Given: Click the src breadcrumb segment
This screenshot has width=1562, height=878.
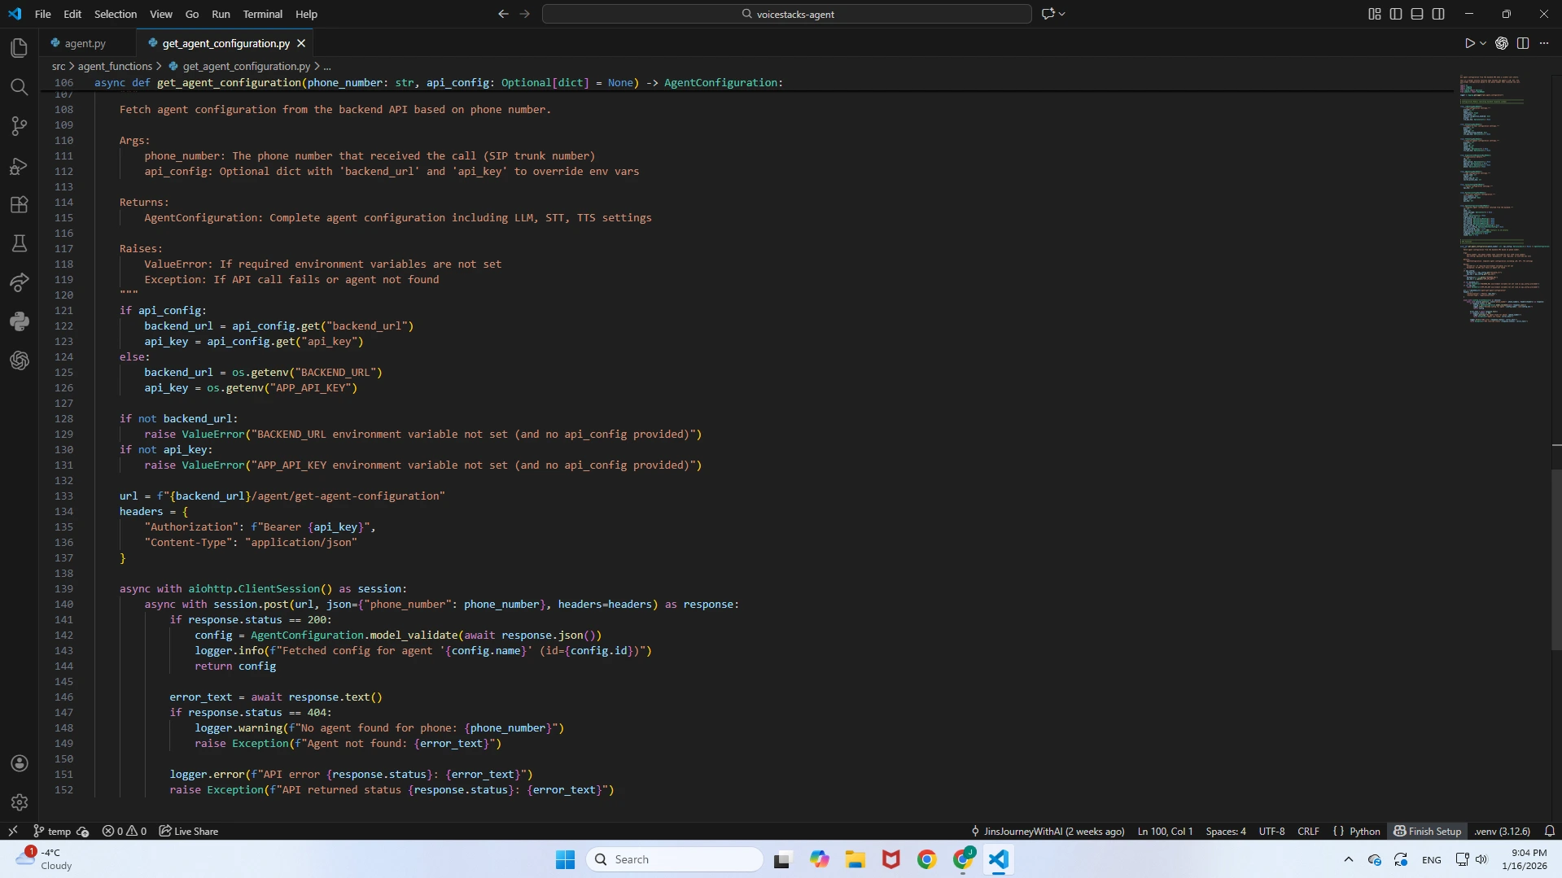Looking at the screenshot, I should point(59,66).
